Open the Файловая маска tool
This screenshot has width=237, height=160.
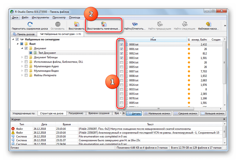[209, 24]
